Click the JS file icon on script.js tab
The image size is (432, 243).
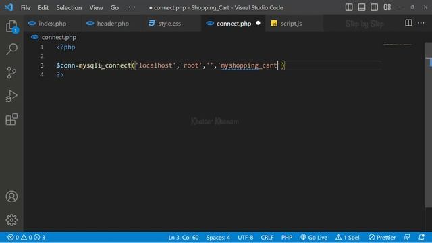[274, 24]
